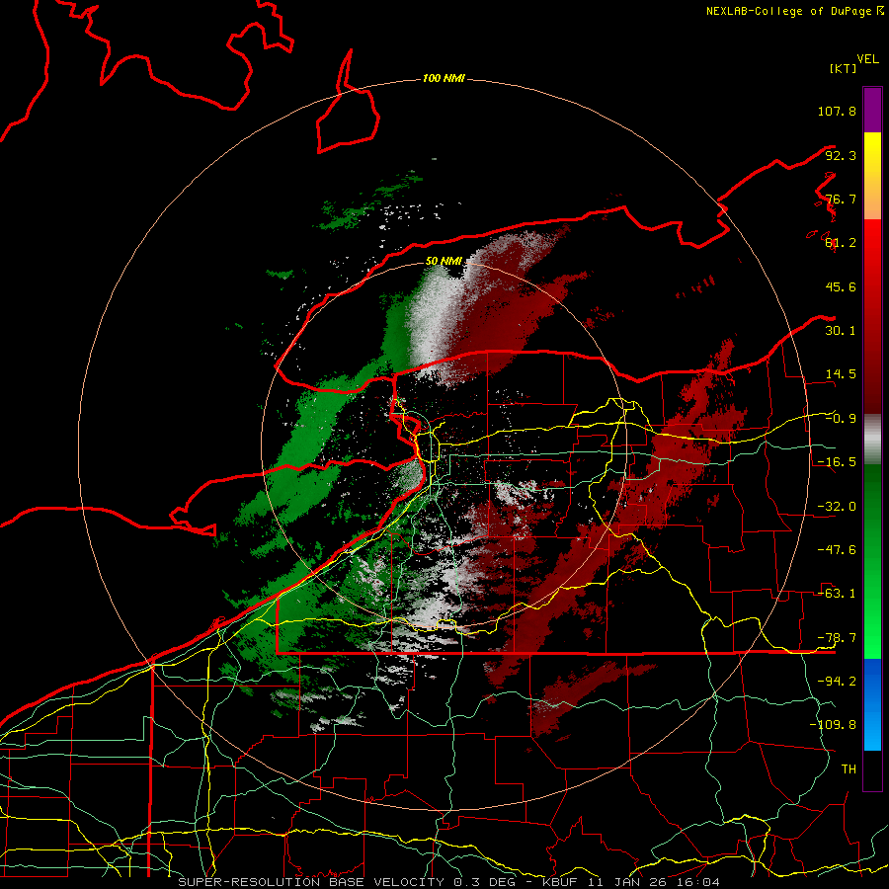Screen dimensions: 889x889
Task: Click the yellow segment of velocity color bar
Action: click(x=872, y=176)
